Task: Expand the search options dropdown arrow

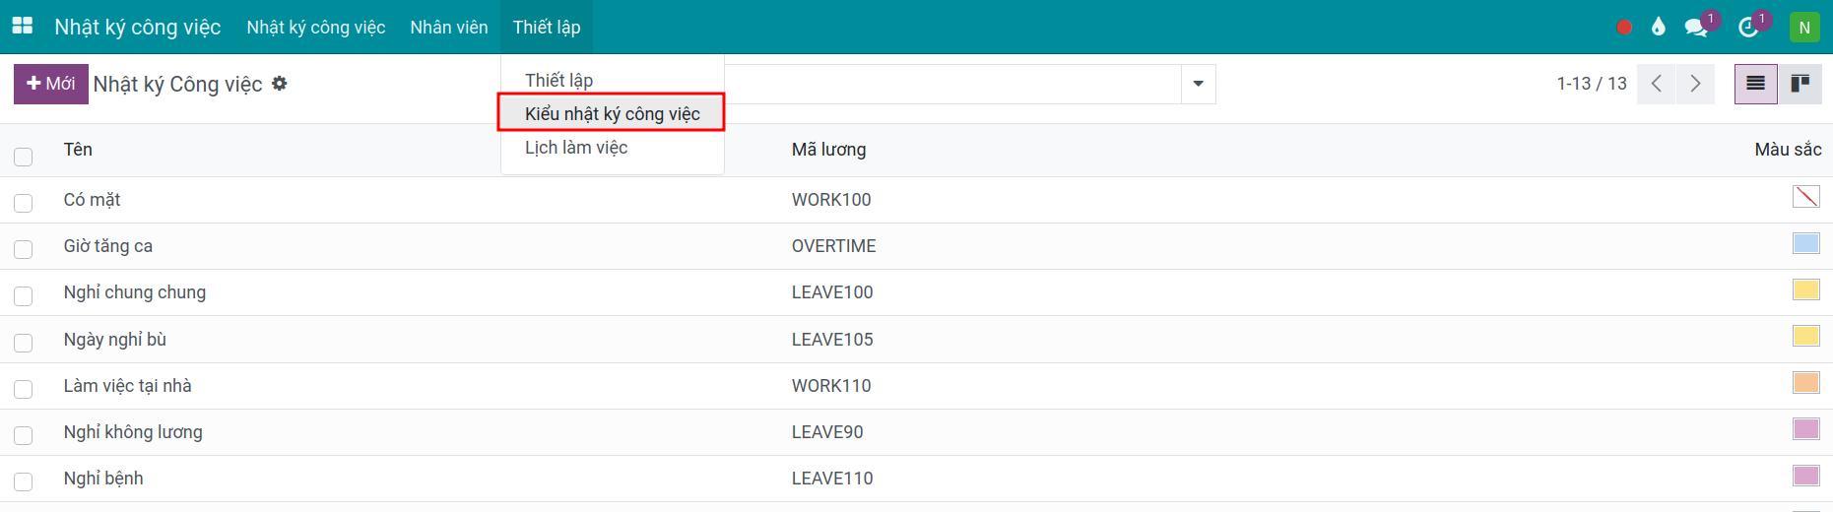Action: click(1199, 84)
